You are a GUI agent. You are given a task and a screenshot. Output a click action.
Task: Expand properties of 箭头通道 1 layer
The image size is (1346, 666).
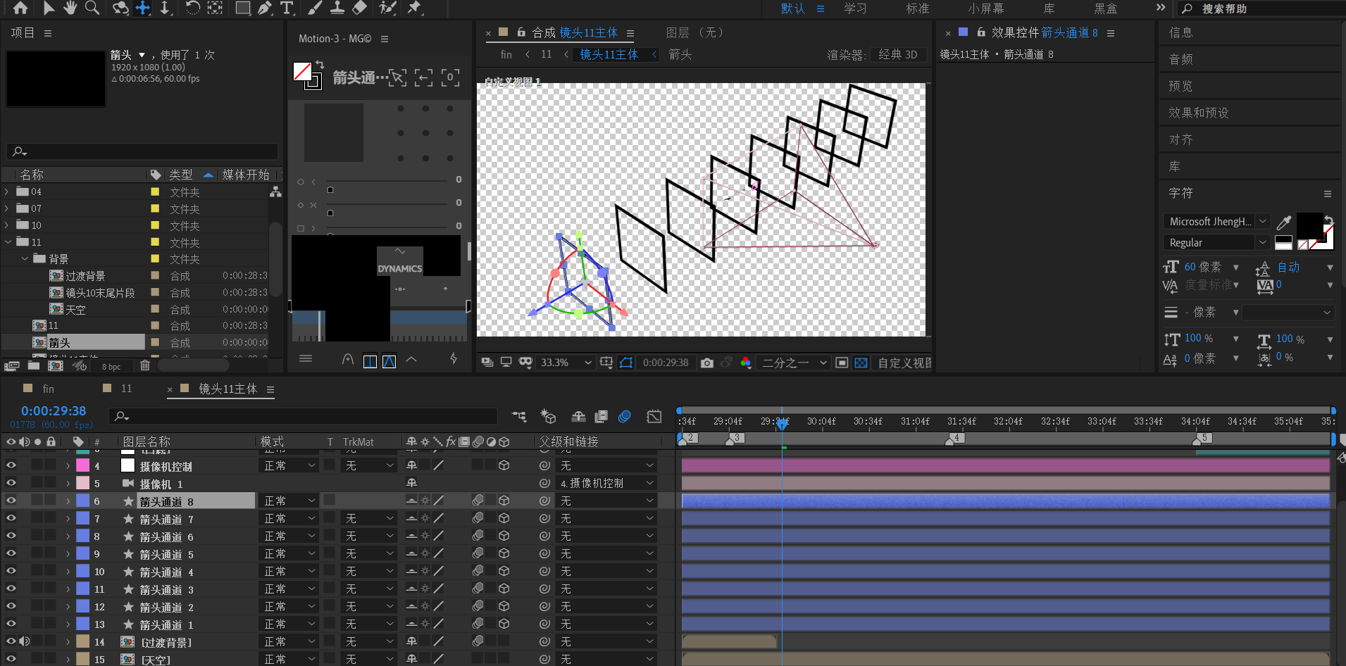coord(68,624)
